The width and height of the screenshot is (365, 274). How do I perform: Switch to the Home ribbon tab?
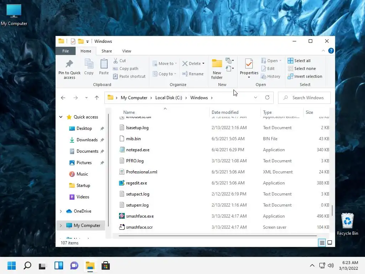pos(86,51)
